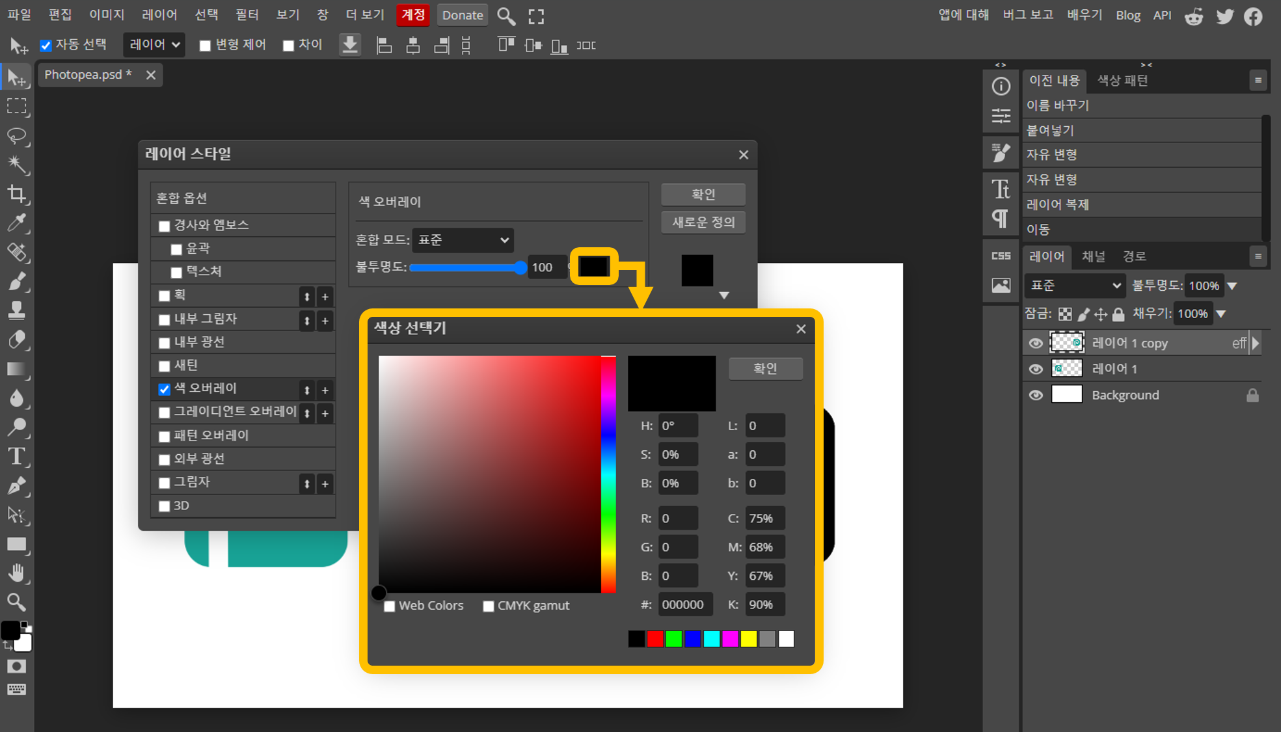Expand effects on 레이어 1 copy
Viewport: 1281px width, 732px height.
click(1256, 343)
